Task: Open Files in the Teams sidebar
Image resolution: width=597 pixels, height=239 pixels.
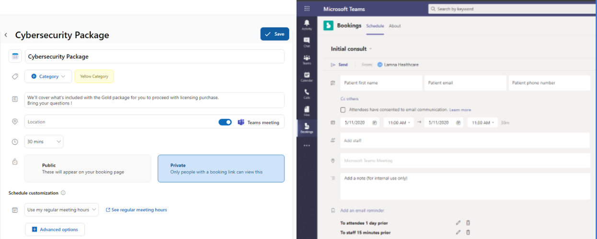Action: [x=307, y=111]
